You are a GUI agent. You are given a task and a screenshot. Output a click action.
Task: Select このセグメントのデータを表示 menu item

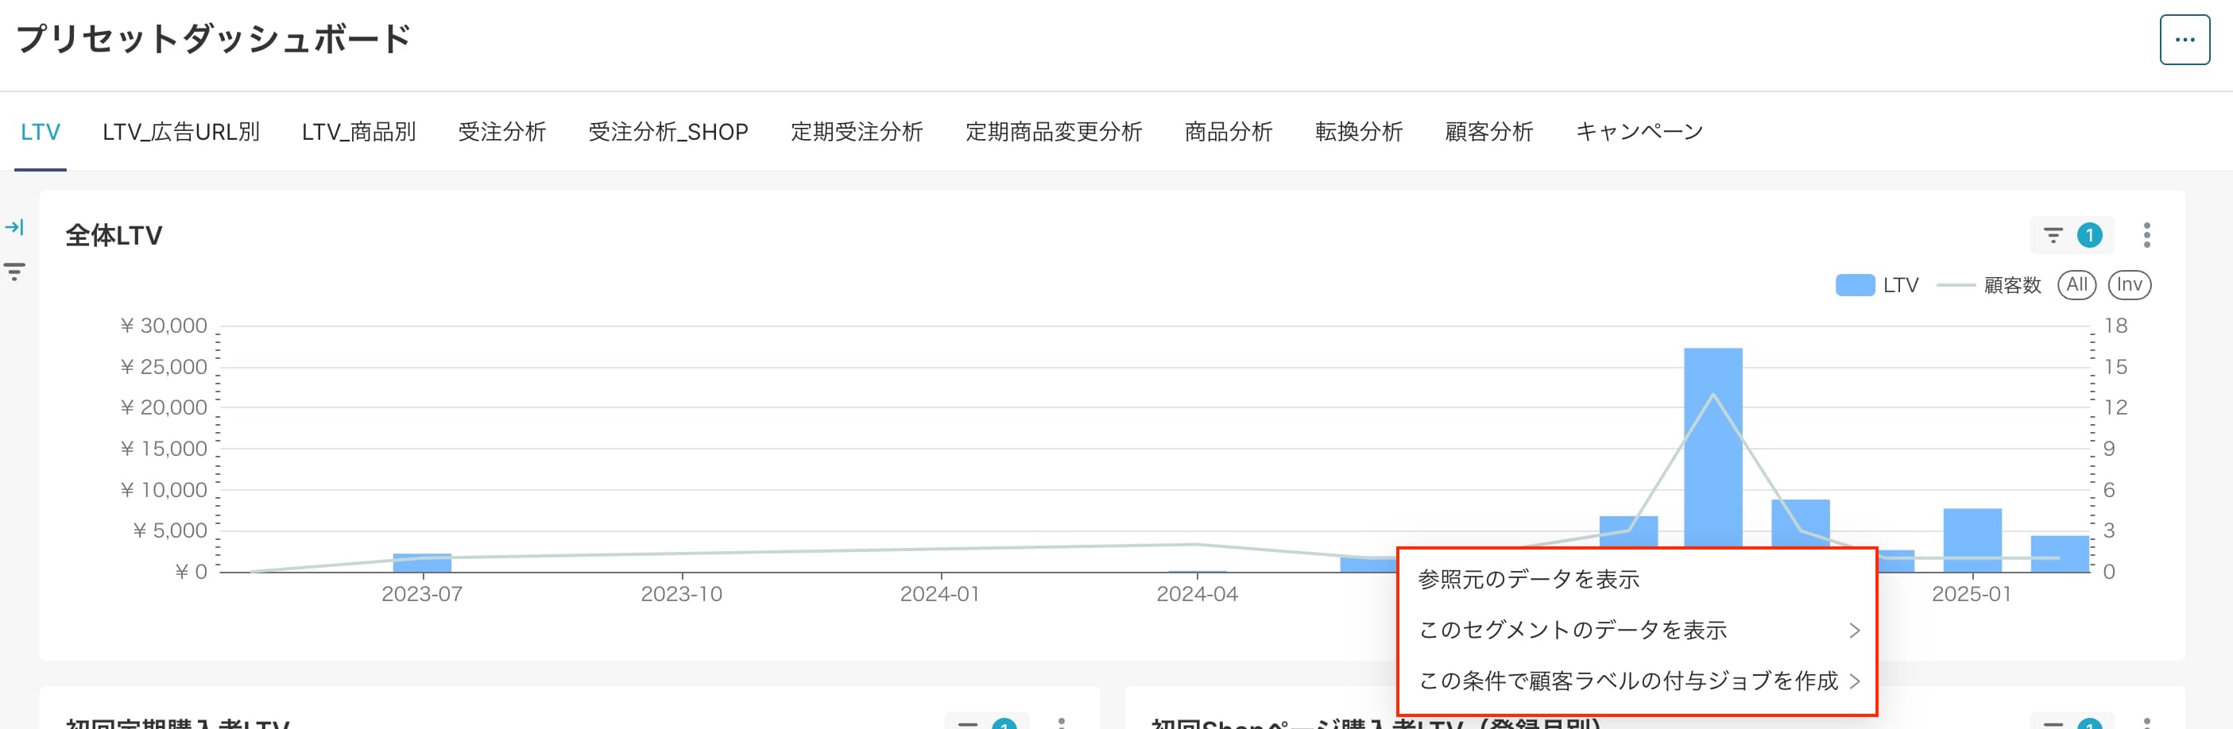[x=1637, y=631]
